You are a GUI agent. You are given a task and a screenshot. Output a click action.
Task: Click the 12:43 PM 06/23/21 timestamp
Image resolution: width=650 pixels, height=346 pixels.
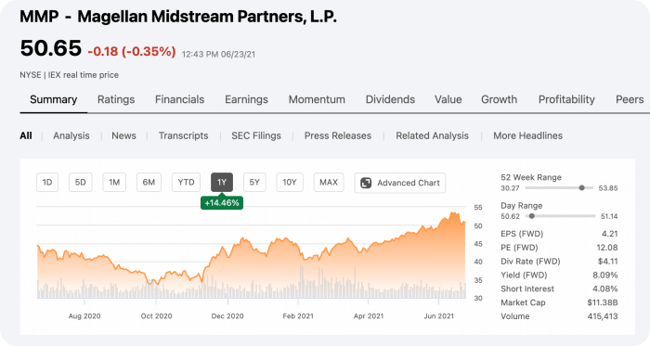pyautogui.click(x=218, y=54)
